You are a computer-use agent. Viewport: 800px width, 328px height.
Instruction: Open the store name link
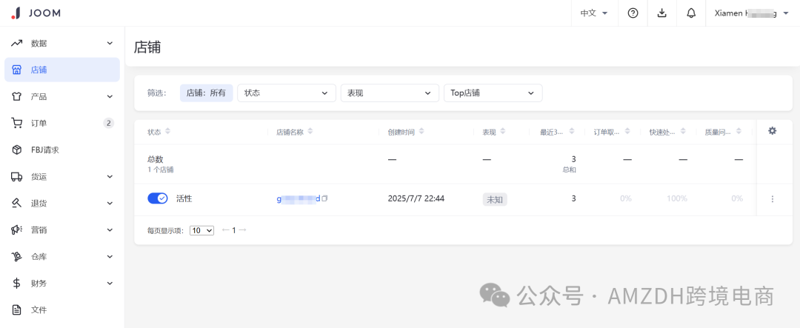pos(299,198)
